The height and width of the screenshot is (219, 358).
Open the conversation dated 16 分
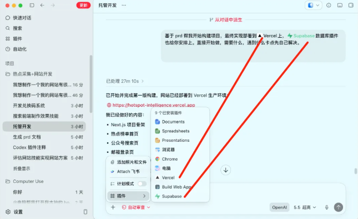coord(44,85)
